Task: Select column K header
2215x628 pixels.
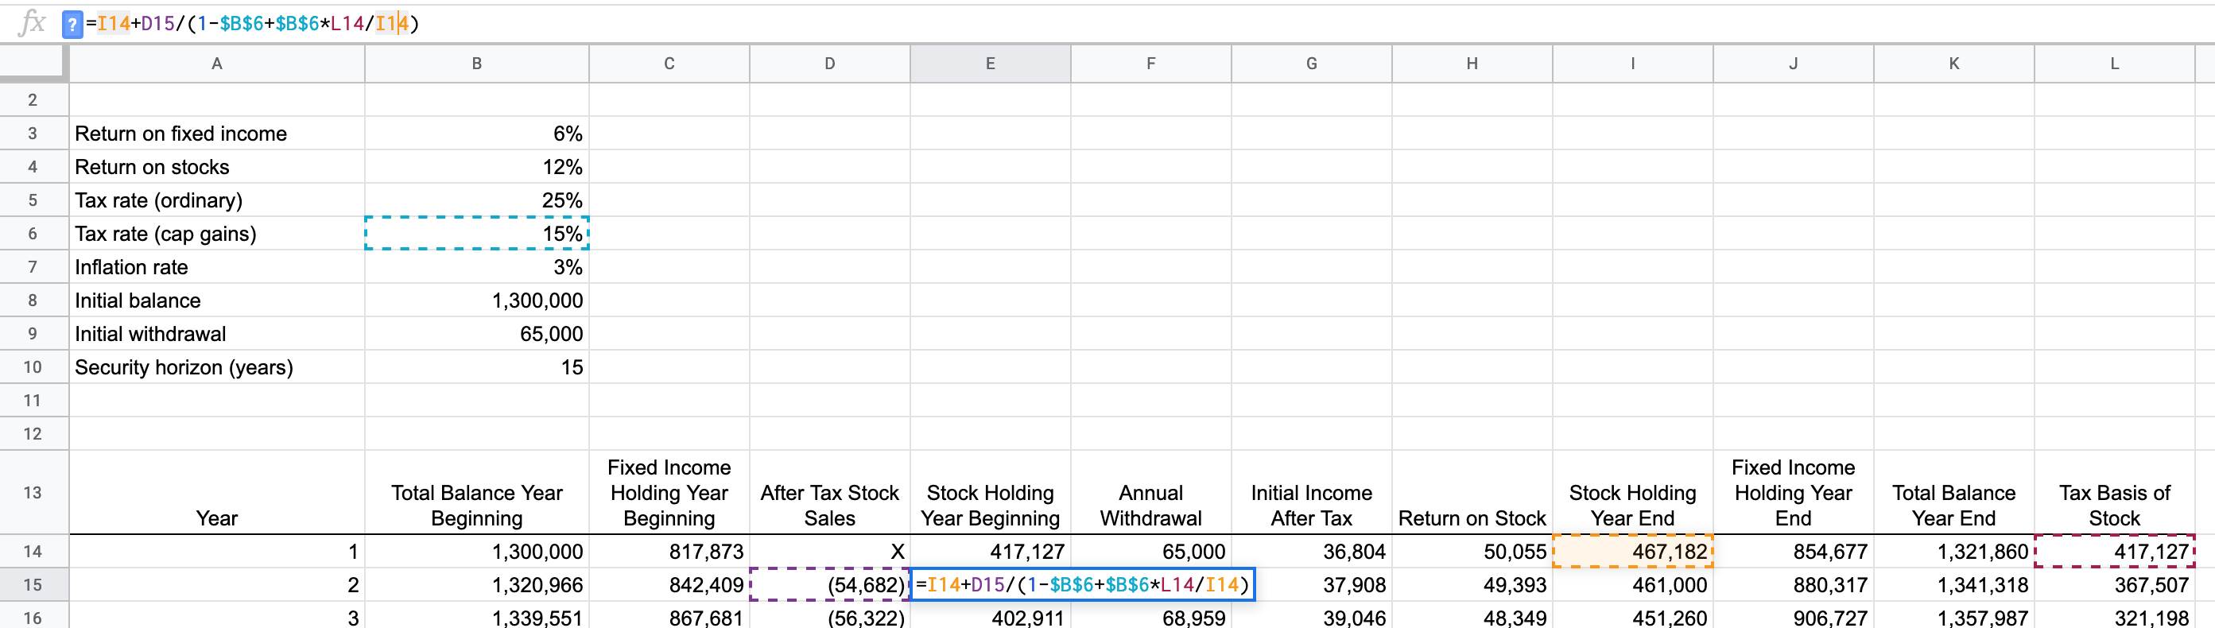Action: [x=1953, y=64]
